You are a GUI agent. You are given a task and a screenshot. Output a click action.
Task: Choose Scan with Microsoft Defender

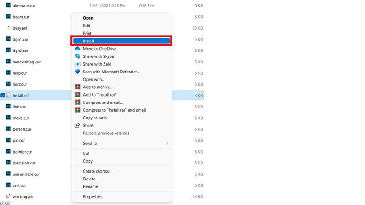111,72
